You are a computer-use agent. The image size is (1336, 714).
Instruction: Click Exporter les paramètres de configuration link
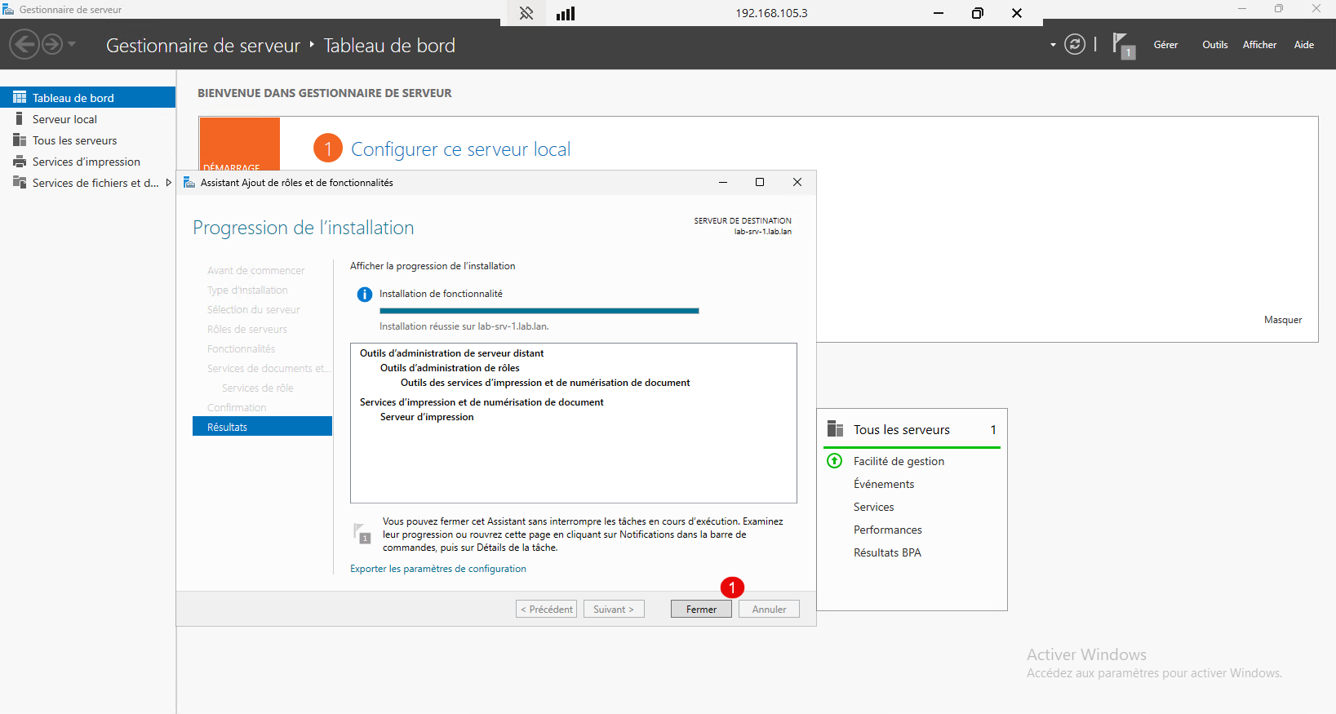pos(438,569)
